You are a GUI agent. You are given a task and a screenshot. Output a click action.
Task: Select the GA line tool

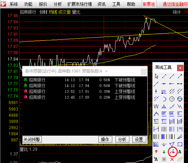pos(172,114)
